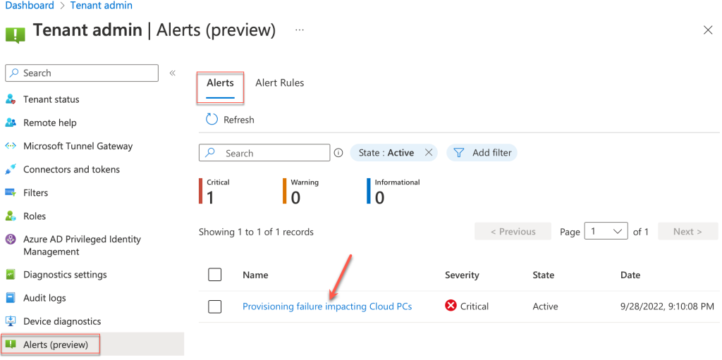Screen dimensions: 722x360
Task: Select the Audit logs icon
Action: click(x=11, y=298)
